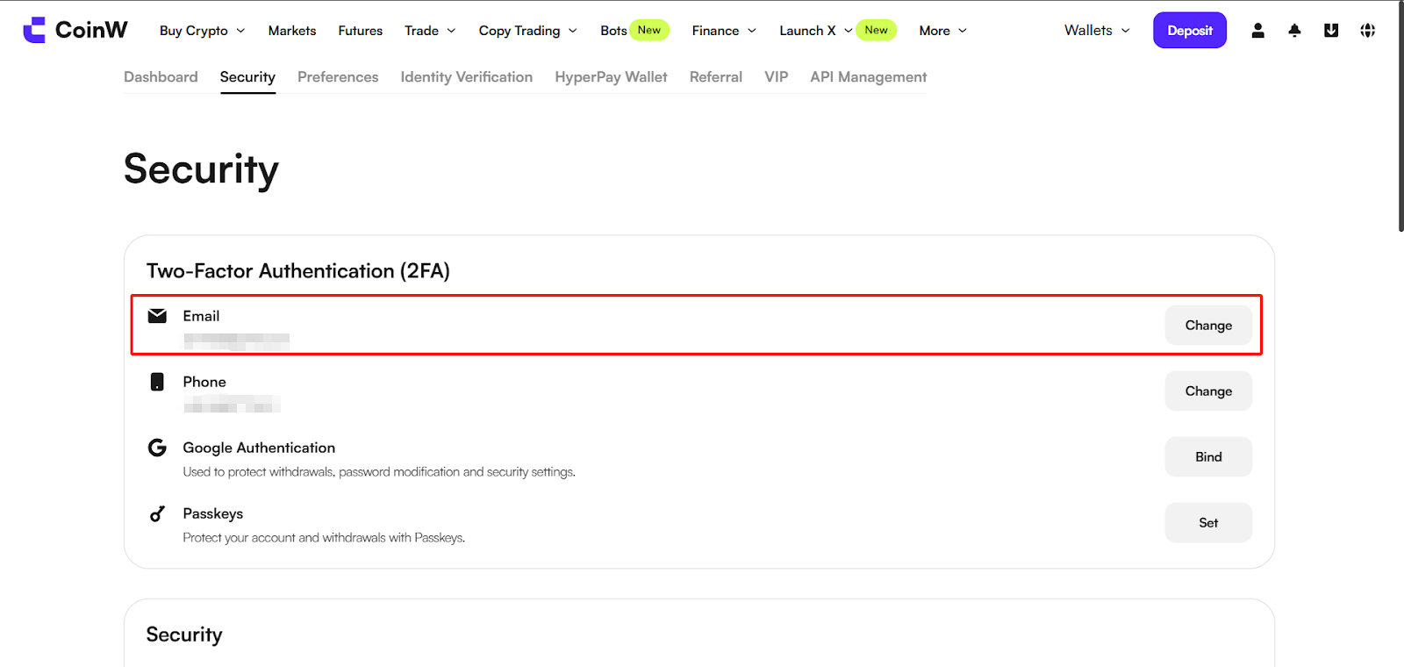Click the New badge beside Launch X
The image size is (1404, 667).
point(877,30)
